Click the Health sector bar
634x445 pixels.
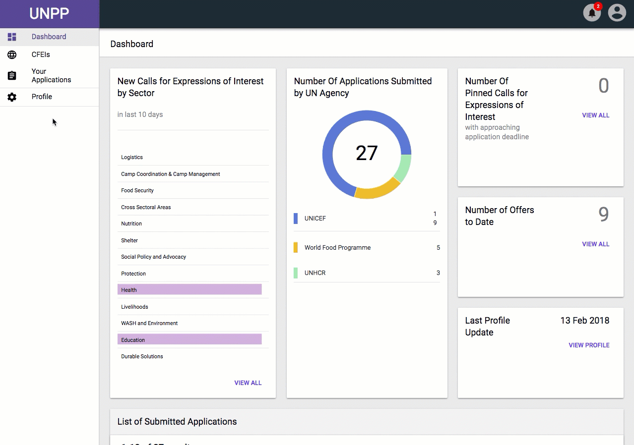click(190, 290)
